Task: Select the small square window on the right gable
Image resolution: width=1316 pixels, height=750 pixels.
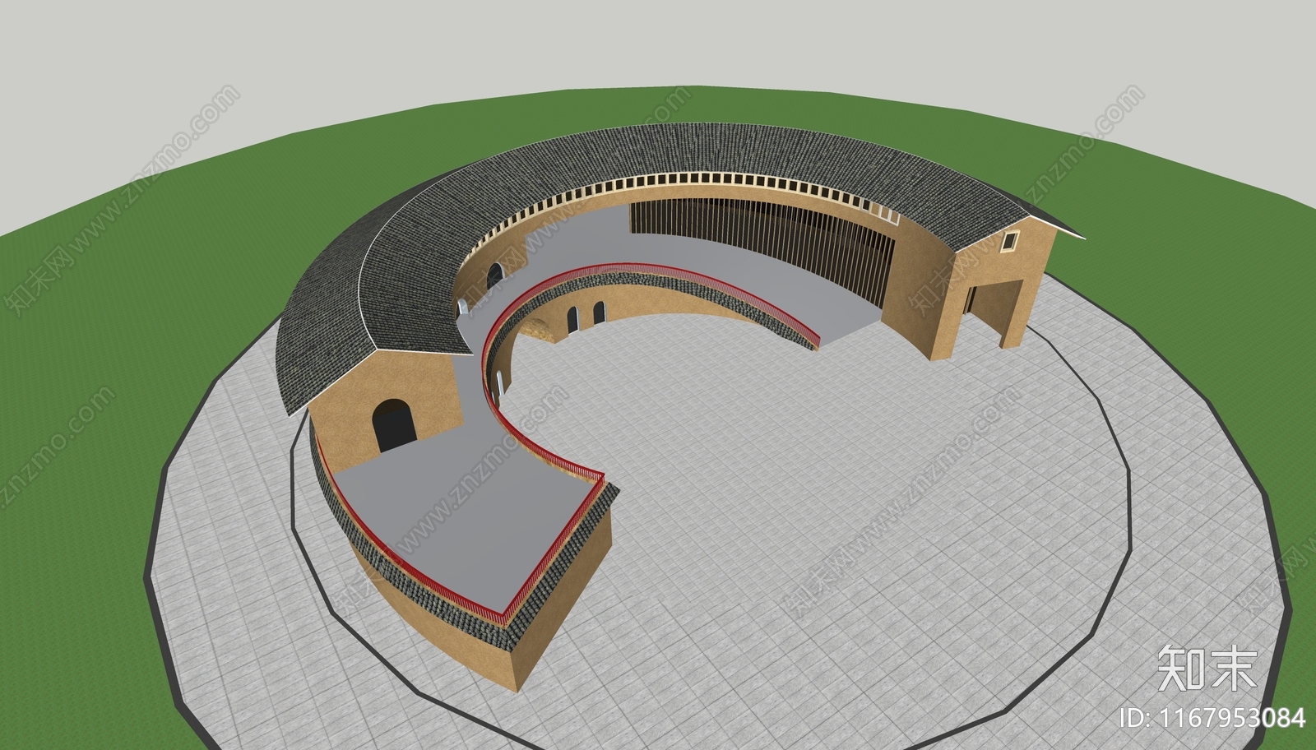Action: click(x=1008, y=241)
